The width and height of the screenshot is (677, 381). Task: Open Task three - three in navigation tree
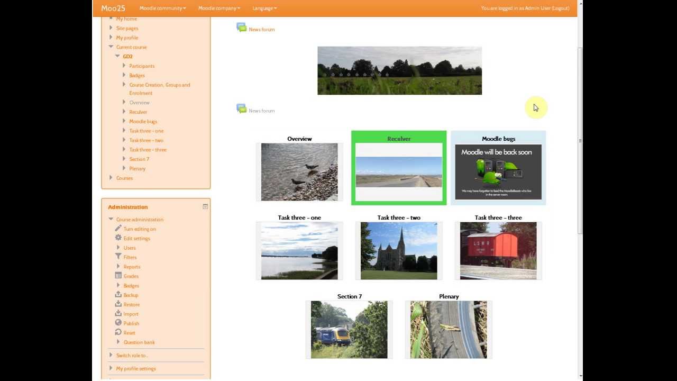tap(148, 150)
